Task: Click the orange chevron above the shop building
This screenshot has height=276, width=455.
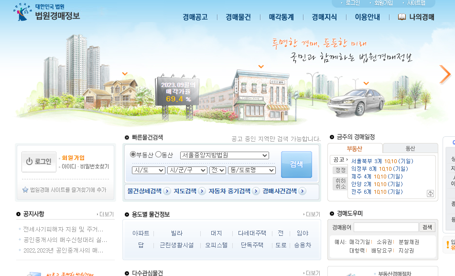Action: click(x=261, y=66)
